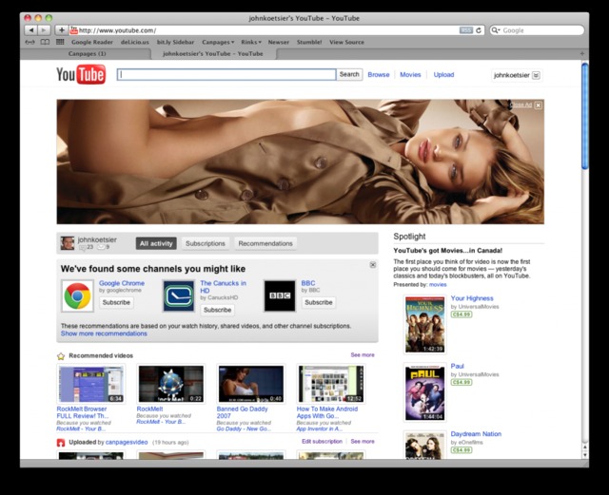Open the Close Ad text link
This screenshot has width=609, height=495.
[521, 105]
